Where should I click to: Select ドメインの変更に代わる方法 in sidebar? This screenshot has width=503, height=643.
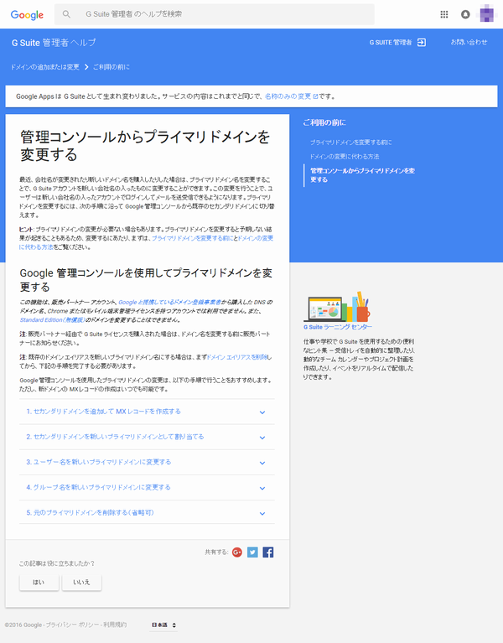pyautogui.click(x=345, y=157)
